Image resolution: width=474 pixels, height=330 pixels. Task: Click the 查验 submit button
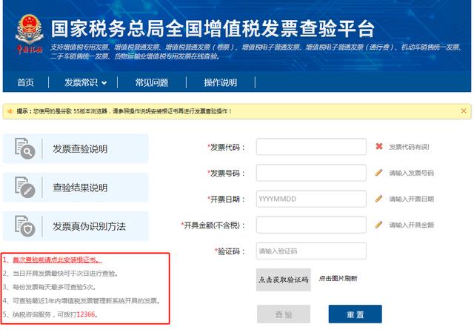click(x=284, y=314)
